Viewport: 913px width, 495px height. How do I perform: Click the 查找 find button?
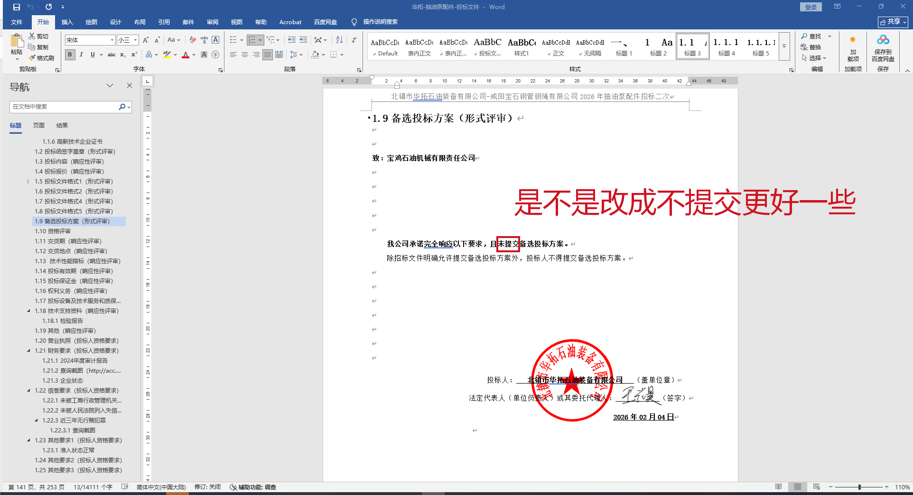pyautogui.click(x=811, y=36)
